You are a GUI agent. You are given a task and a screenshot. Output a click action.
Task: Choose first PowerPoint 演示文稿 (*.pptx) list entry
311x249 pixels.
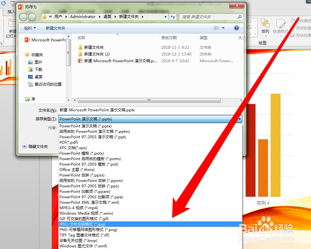[x=150, y=126]
